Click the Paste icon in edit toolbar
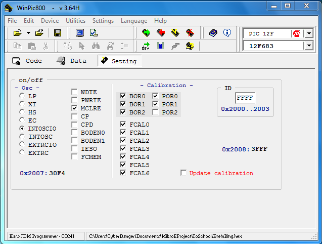This screenshot has width=322, height=244. 32,46
